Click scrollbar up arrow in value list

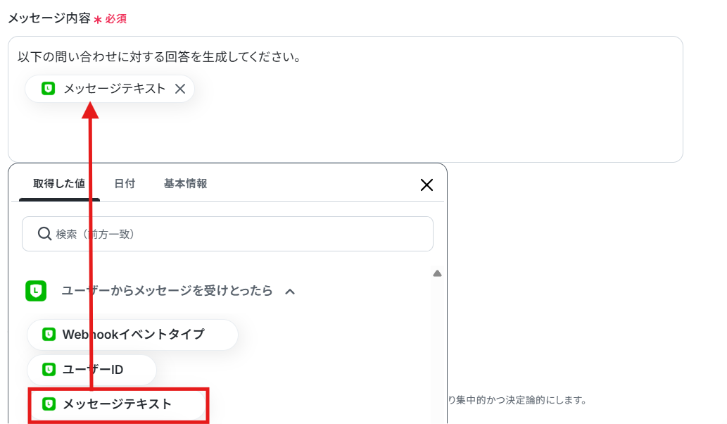[x=437, y=273]
